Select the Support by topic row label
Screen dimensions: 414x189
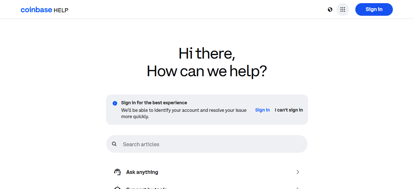(x=146, y=188)
